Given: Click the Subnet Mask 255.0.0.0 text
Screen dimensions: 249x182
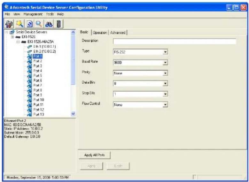Looking at the screenshot, I should tap(22, 133).
